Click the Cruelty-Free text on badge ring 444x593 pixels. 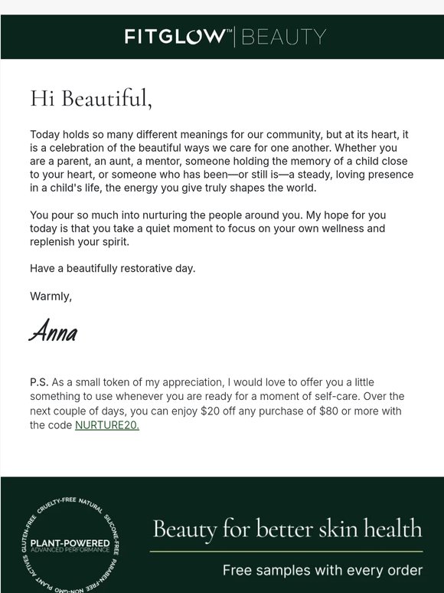click(57, 504)
